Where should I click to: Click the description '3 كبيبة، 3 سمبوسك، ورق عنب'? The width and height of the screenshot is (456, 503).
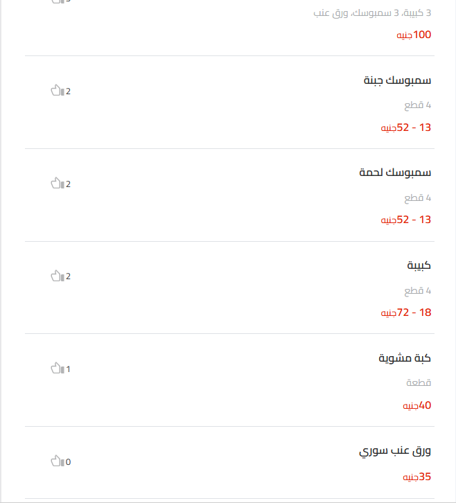(372, 13)
